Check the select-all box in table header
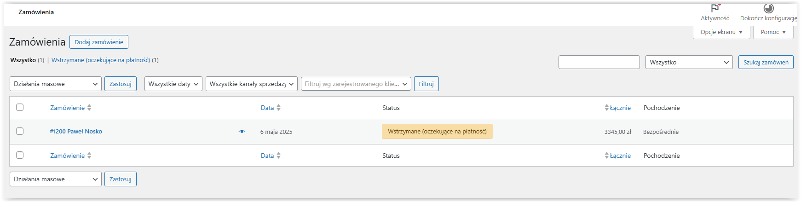 [x=20, y=107]
